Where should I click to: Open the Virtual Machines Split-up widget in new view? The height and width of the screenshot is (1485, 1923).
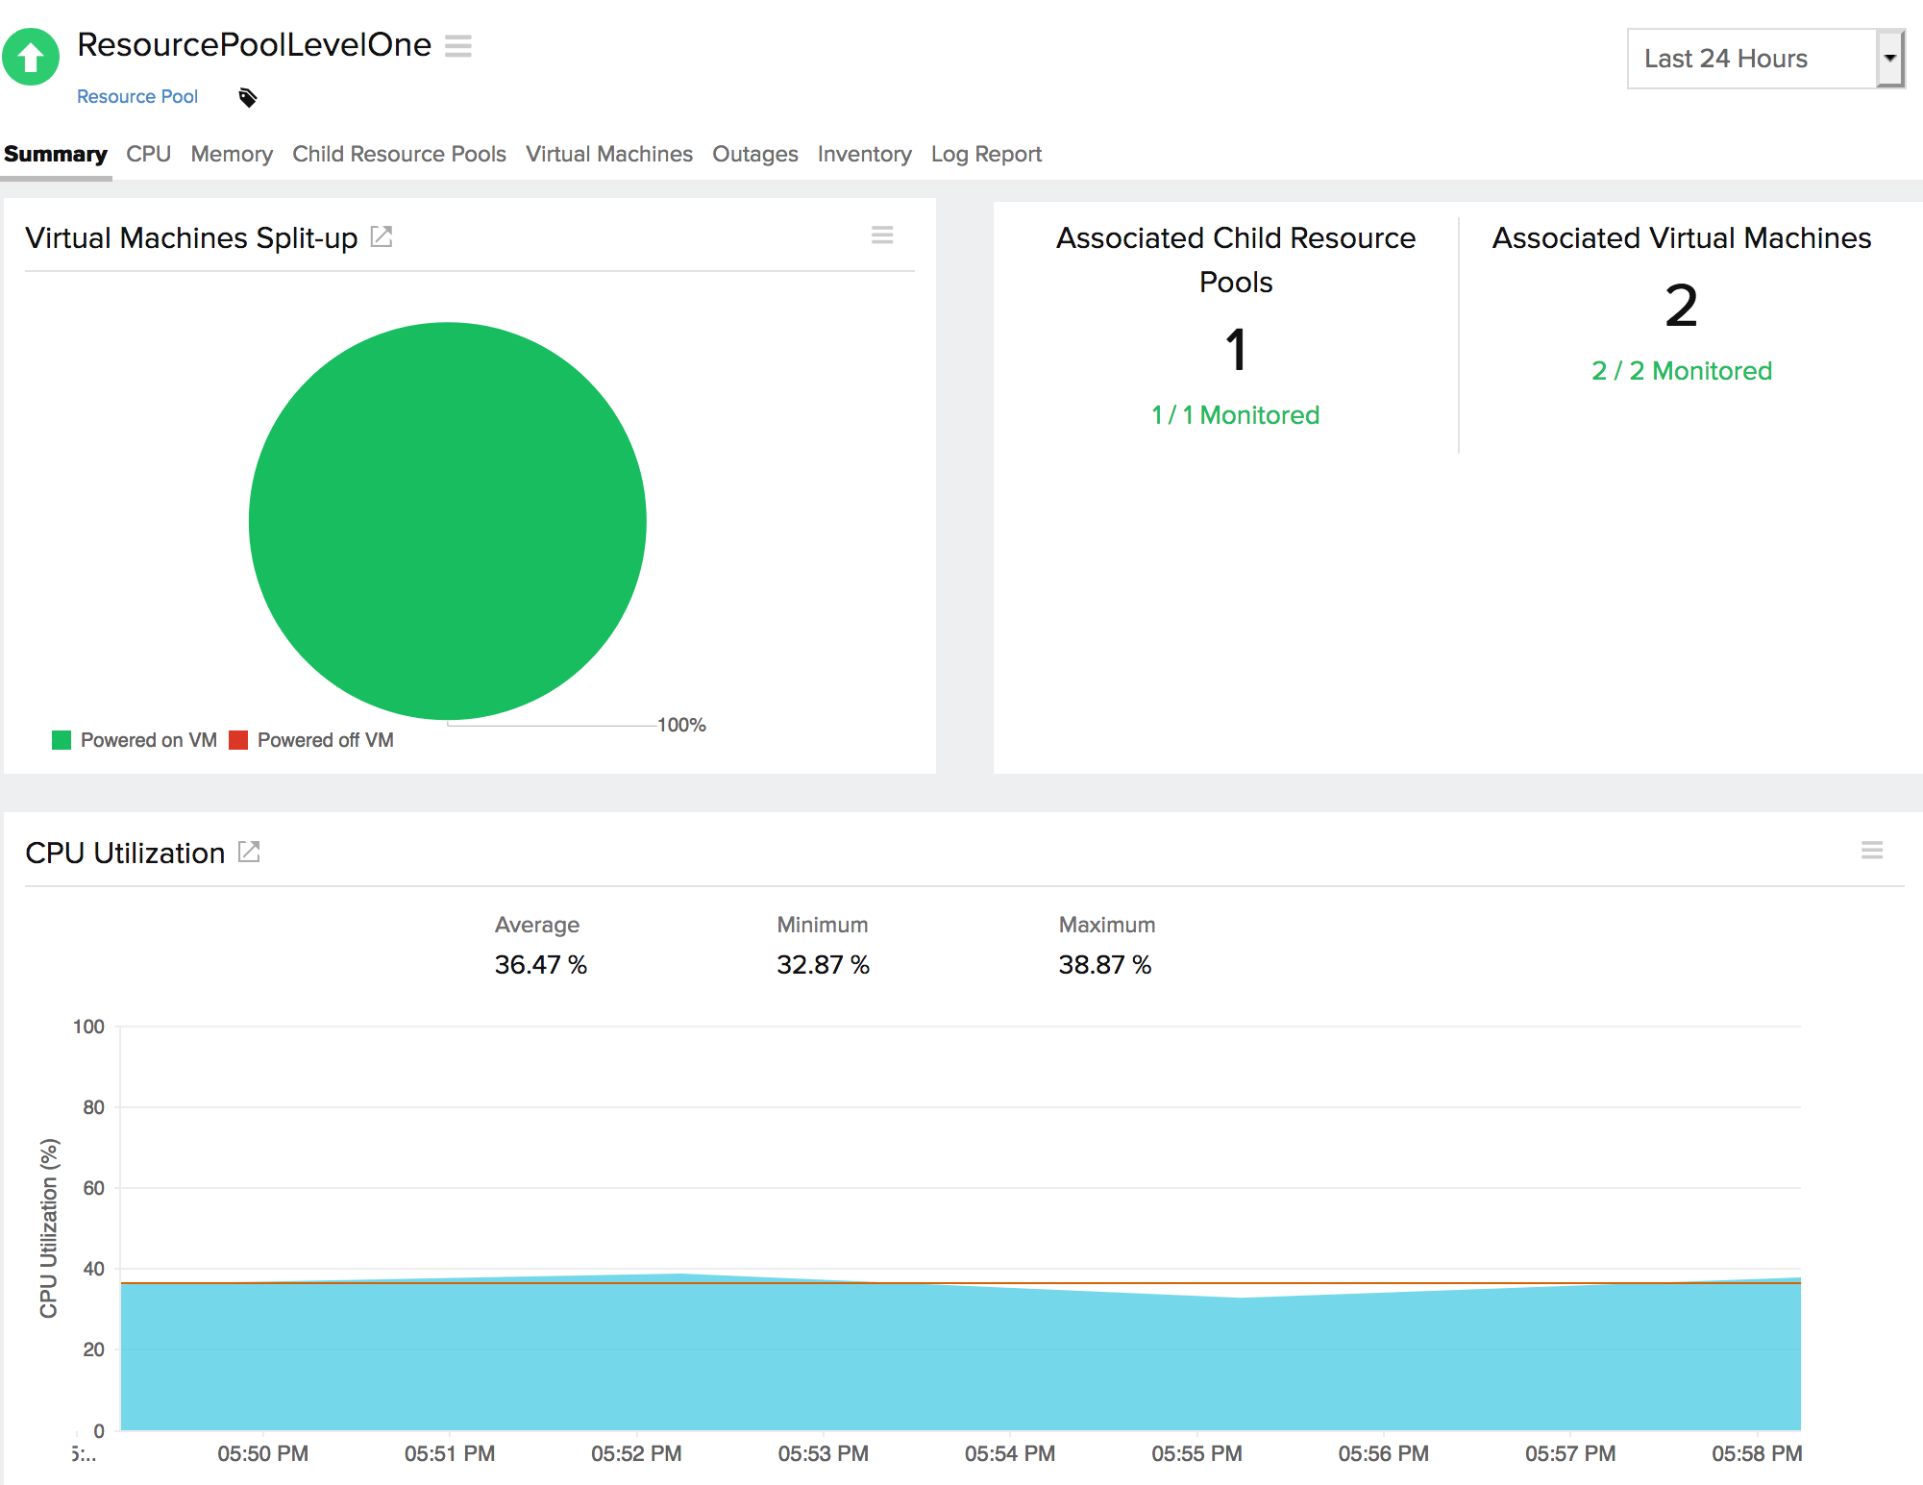[382, 236]
